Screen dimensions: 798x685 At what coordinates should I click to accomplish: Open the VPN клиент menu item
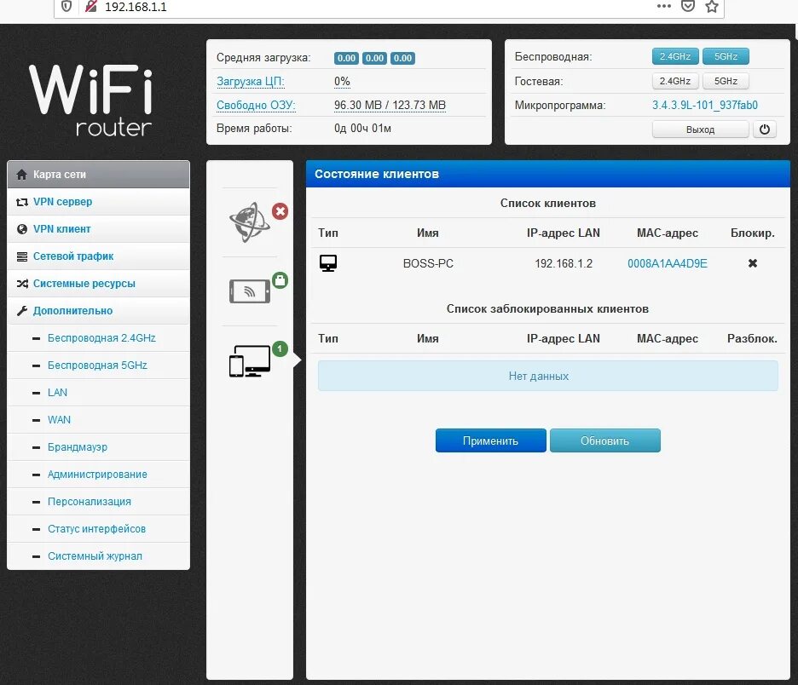[99, 229]
